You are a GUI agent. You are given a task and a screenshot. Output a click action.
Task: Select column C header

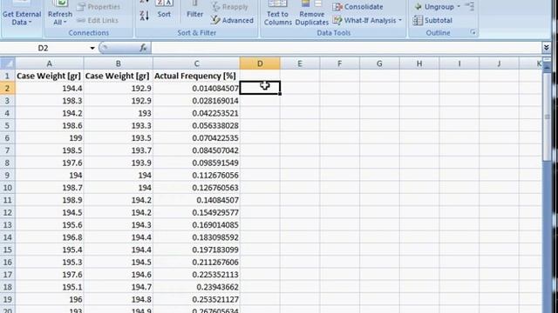click(x=196, y=63)
